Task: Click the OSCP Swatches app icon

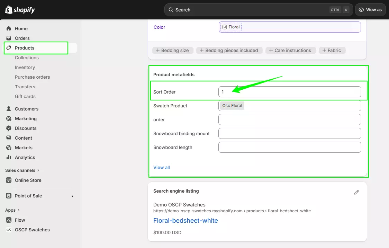Action: click(x=9, y=230)
